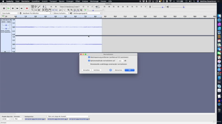Click the playback meter speaker icon
The height and width of the screenshot is (124, 222).
[x=96, y=7]
